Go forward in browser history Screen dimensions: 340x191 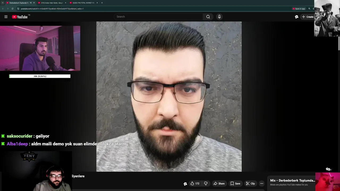pyautogui.click(x=7, y=8)
